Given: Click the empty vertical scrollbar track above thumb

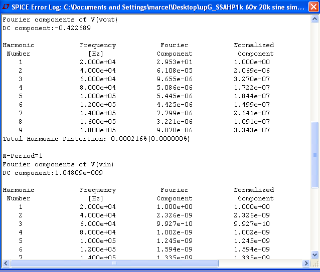Looking at the screenshot, I should 314,72.
